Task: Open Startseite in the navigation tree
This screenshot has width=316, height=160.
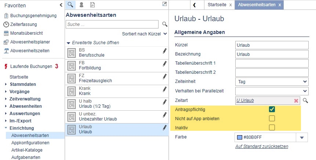Action: (x=19, y=77)
